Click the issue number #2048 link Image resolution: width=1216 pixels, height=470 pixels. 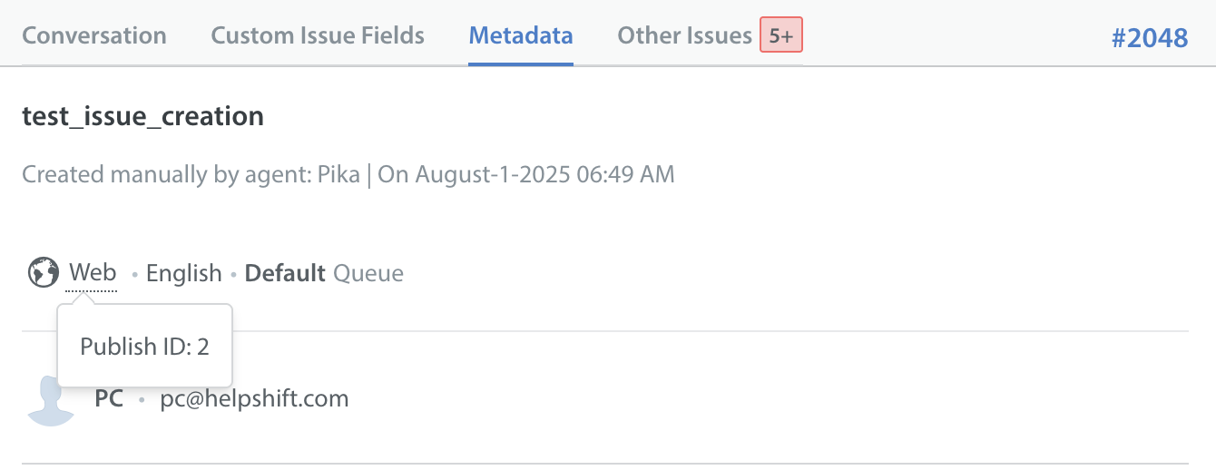1150,37
